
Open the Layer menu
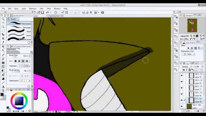click(24, 9)
